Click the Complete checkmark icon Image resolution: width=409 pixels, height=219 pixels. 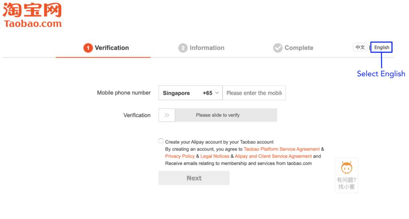[278, 48]
